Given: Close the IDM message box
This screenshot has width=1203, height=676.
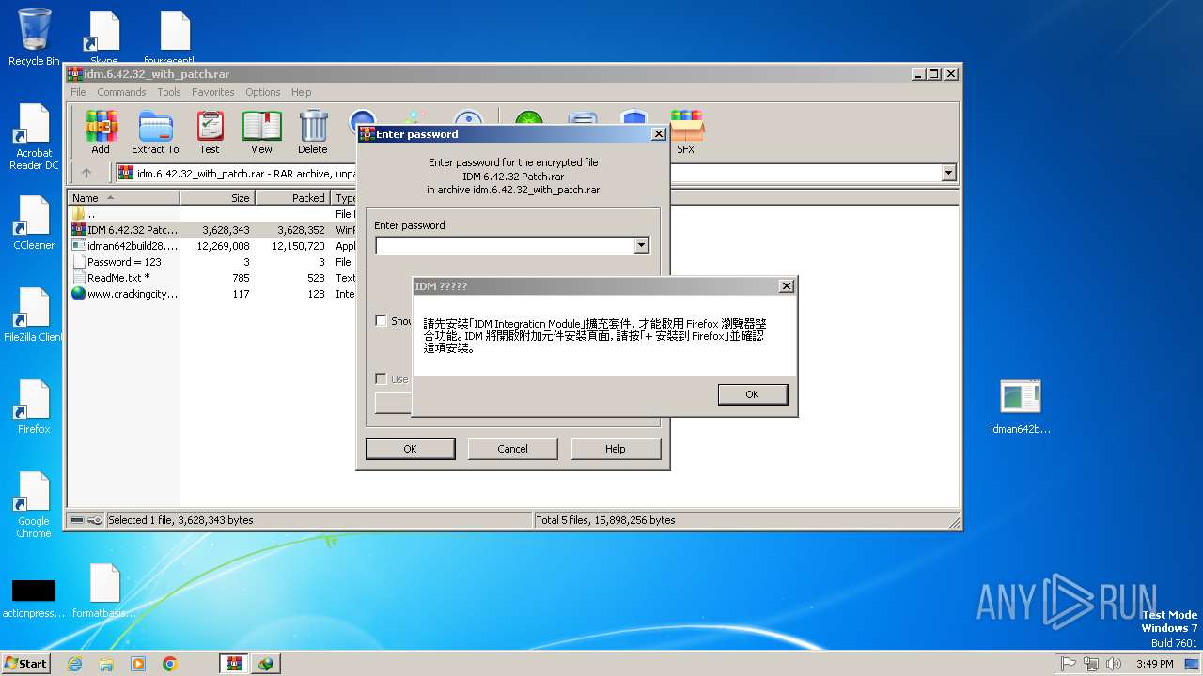Looking at the screenshot, I should coord(787,286).
